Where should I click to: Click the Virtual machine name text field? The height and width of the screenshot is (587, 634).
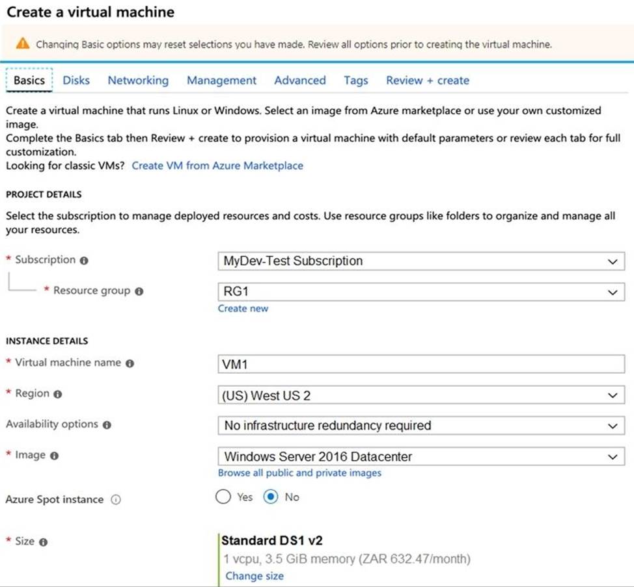[420, 364]
